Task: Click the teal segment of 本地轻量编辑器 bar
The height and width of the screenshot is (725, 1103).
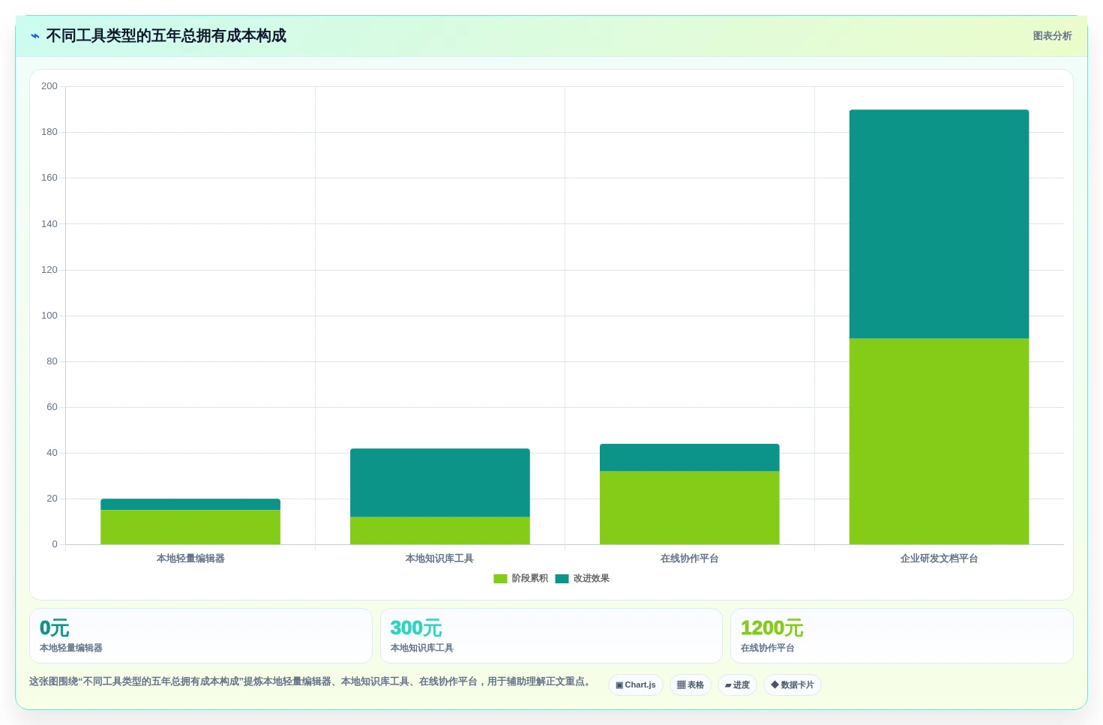Action: 190,505
